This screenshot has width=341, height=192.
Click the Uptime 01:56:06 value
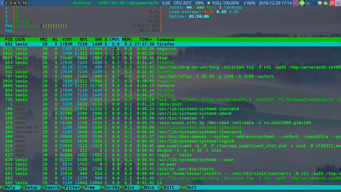(x=199, y=17)
